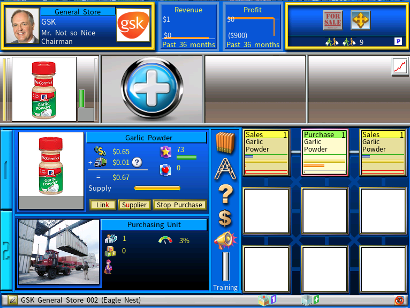Click the Purchasing Unit port photo
The width and height of the screenshot is (410, 308).
pyautogui.click(x=59, y=252)
